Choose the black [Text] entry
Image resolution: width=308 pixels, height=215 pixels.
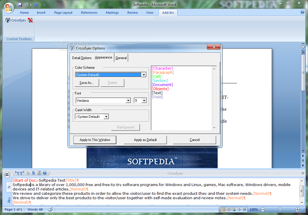(x=157, y=93)
